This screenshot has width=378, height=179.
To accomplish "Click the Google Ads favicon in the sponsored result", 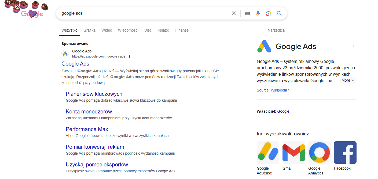I will coord(65,54).
